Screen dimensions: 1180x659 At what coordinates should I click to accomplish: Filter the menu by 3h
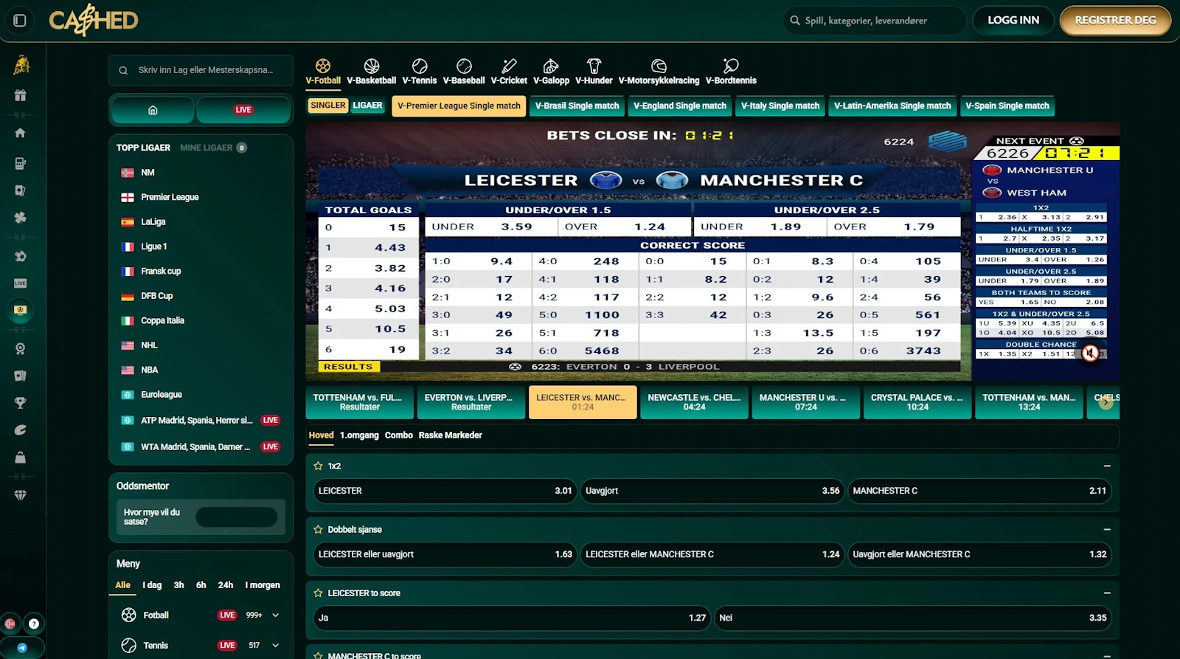point(178,585)
